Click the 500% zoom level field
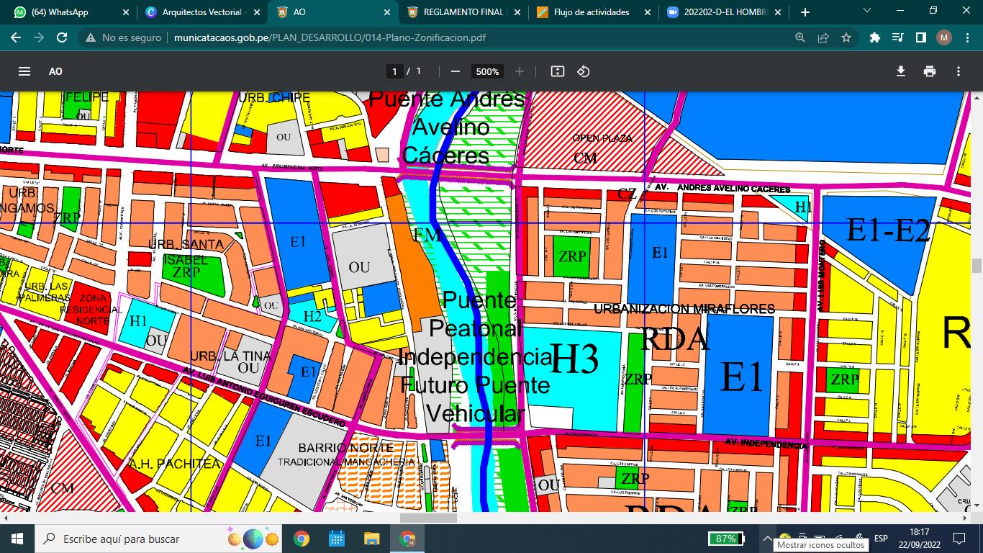The image size is (983, 553). (487, 71)
